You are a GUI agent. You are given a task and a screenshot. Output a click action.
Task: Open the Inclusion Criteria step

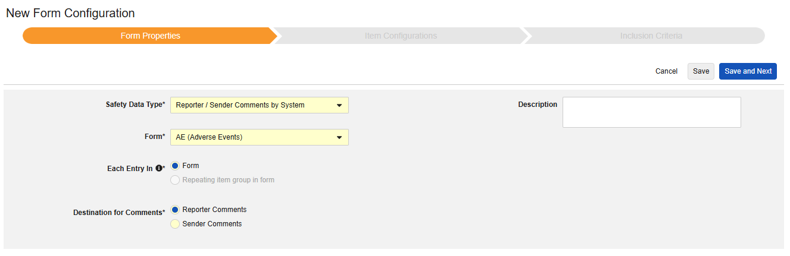click(x=651, y=36)
